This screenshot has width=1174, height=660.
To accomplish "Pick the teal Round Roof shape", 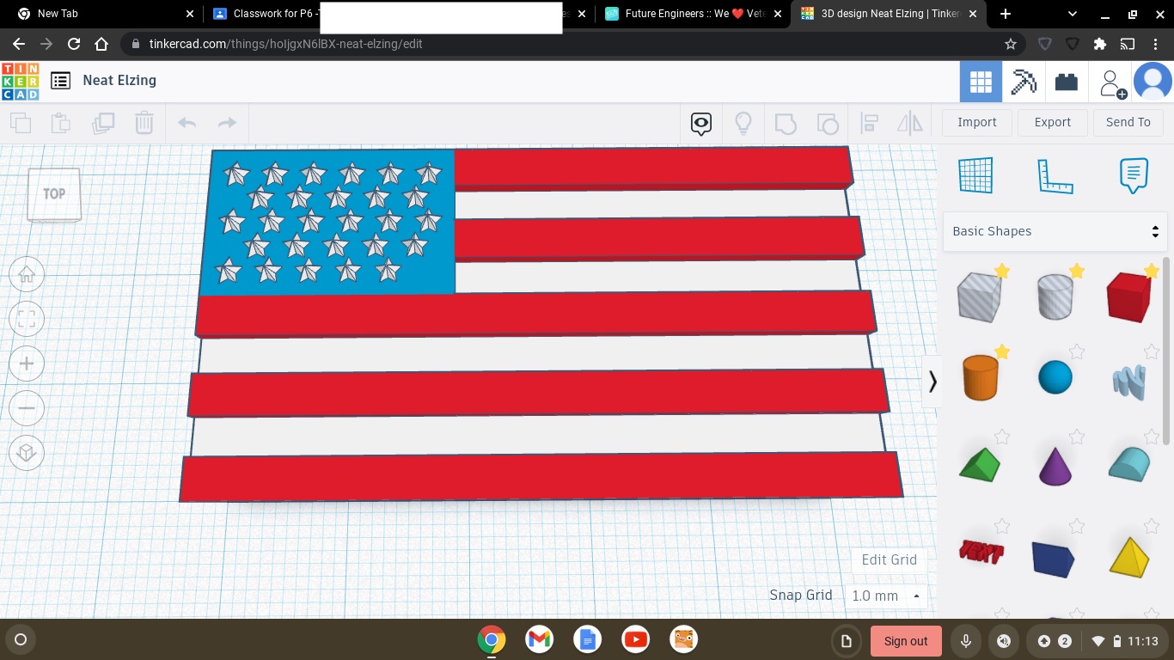I will pos(1129,464).
